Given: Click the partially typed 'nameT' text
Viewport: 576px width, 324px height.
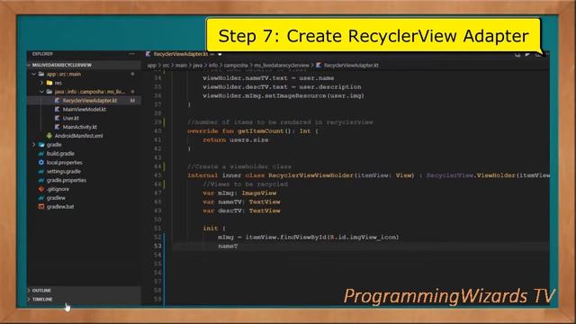Looking at the screenshot, I should click(x=228, y=246).
